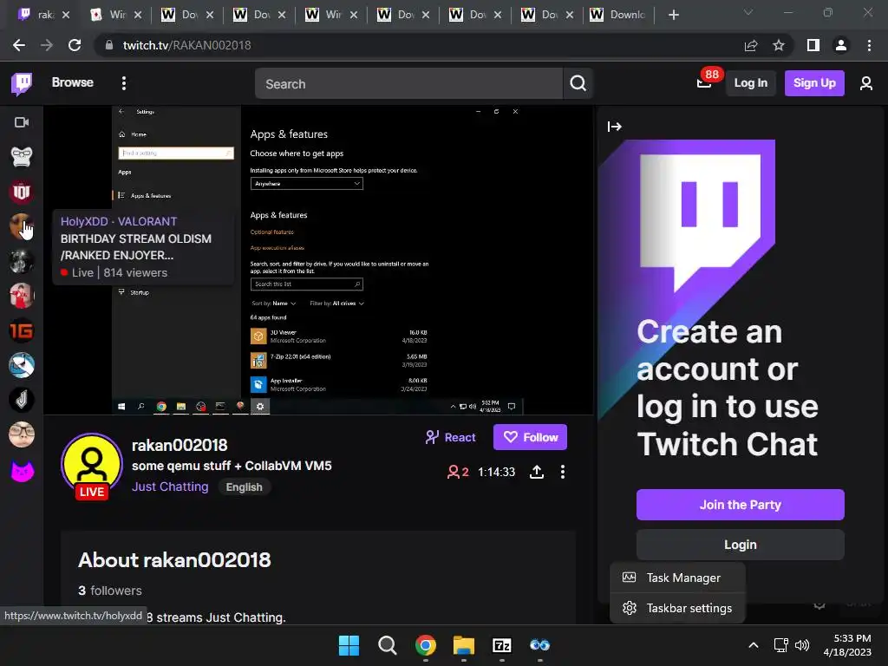
Task: Open the gorilla avatar channel in sidebar
Action: 22,157
